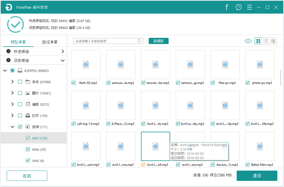This screenshot has width=284, height=187.
Task: Select the flash-02.mp3 file thumbnail
Action: 86,64
